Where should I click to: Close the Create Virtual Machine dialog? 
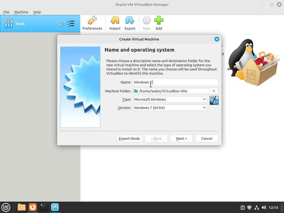[x=217, y=39]
